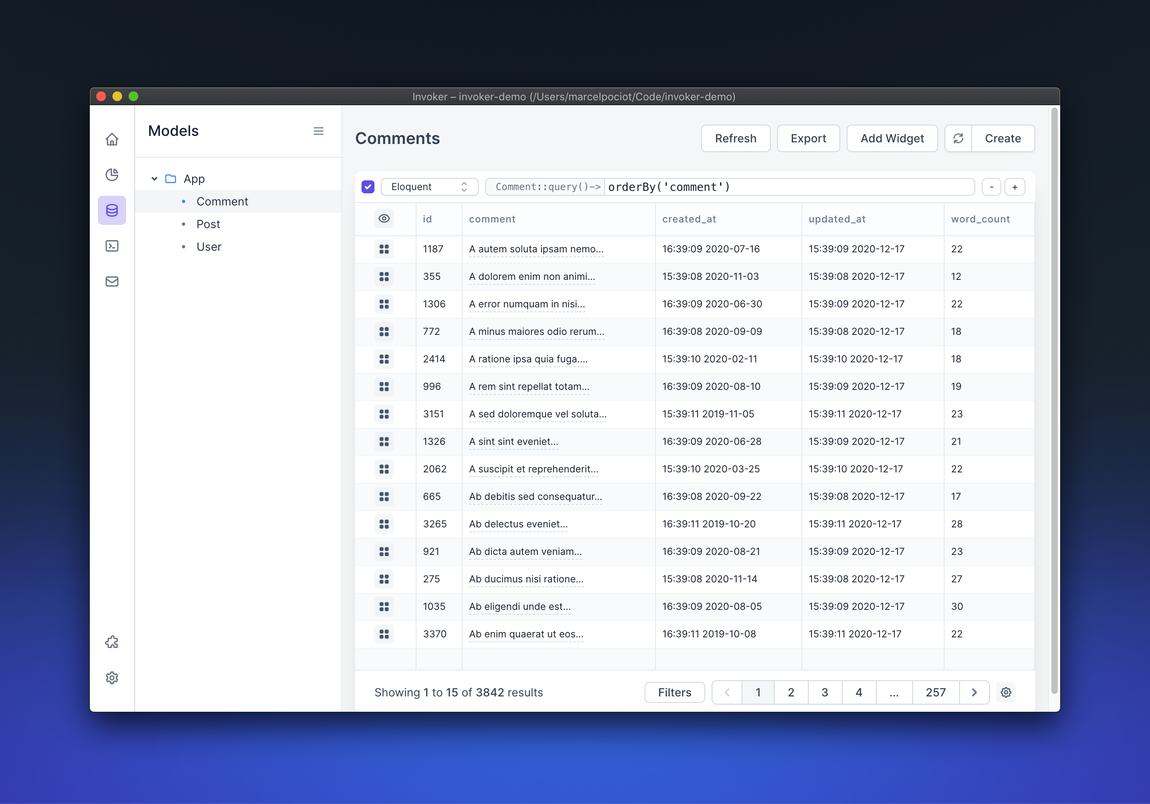This screenshot has width=1150, height=804.
Task: Remove query row with minus button
Action: click(991, 187)
